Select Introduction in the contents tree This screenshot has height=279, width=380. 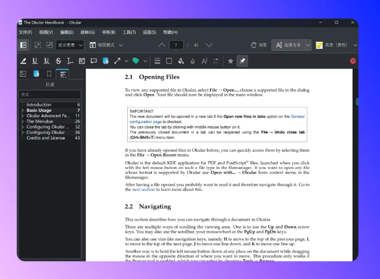pyautogui.click(x=39, y=105)
